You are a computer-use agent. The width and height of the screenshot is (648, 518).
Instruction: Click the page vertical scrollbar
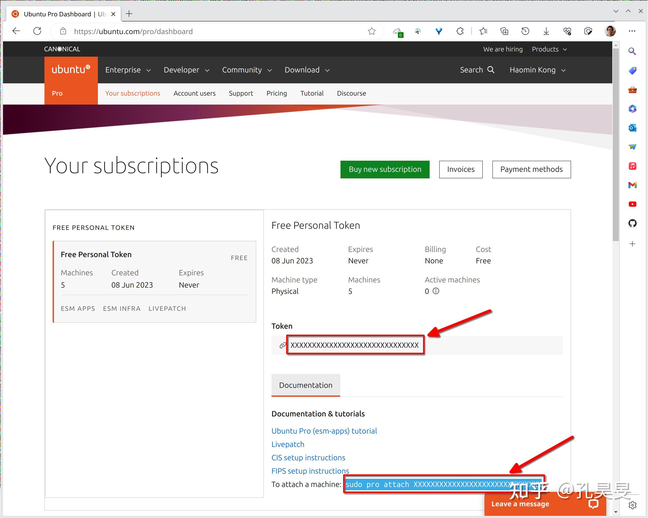pos(616,144)
